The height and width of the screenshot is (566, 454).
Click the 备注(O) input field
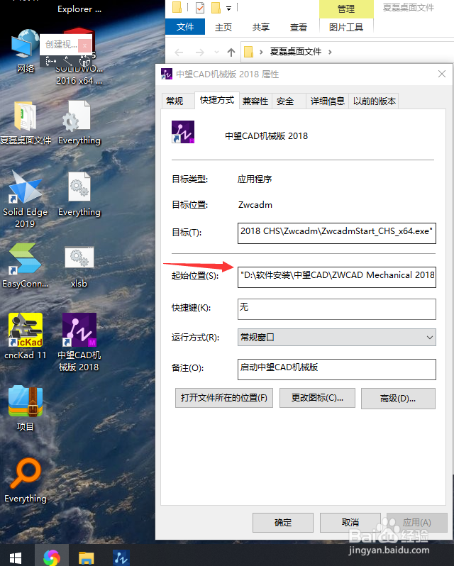coord(337,370)
